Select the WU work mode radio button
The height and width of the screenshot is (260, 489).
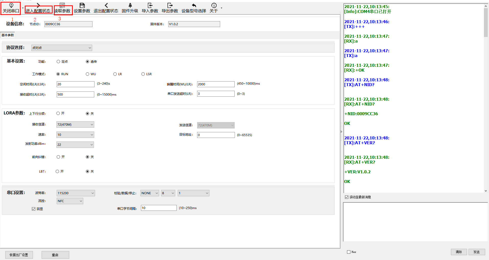pyautogui.click(x=88, y=74)
